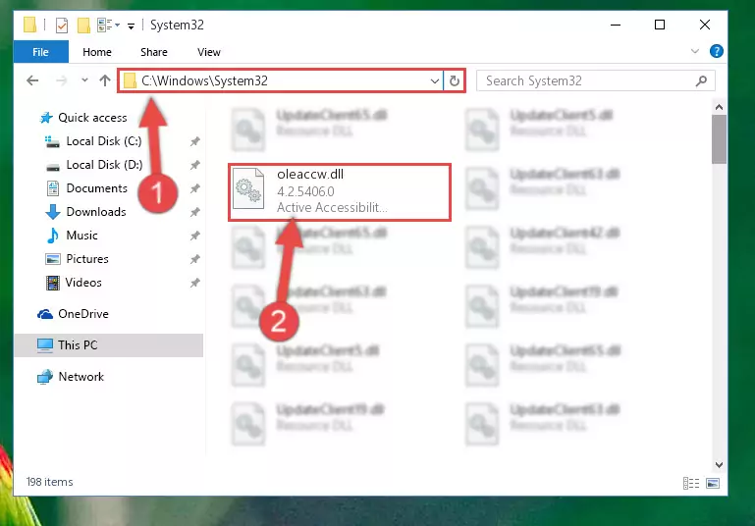This screenshot has width=755, height=526.
Task: Open Music from the sidebar
Action: pyautogui.click(x=81, y=236)
